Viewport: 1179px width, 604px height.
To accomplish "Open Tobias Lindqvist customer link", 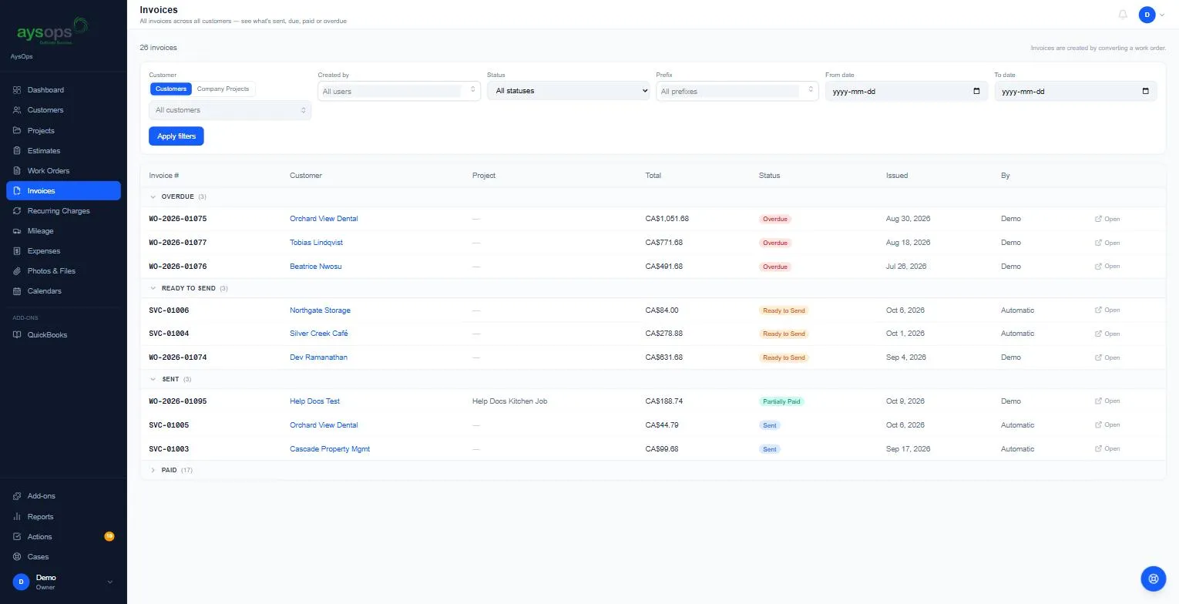I will [x=316, y=243].
